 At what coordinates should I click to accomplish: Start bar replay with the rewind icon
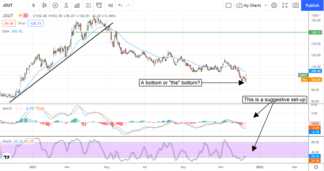click(x=110, y=5)
